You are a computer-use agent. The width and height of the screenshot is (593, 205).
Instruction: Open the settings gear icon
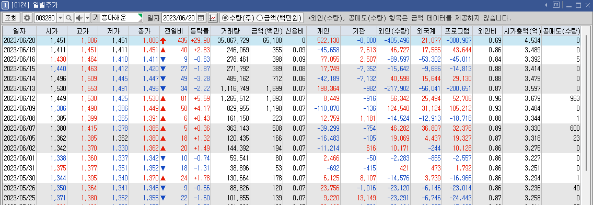pyautogui.click(x=27, y=18)
